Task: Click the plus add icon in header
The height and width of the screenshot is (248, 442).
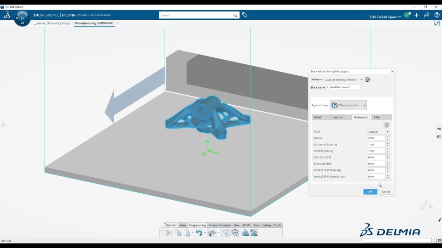Action: [x=417, y=15]
